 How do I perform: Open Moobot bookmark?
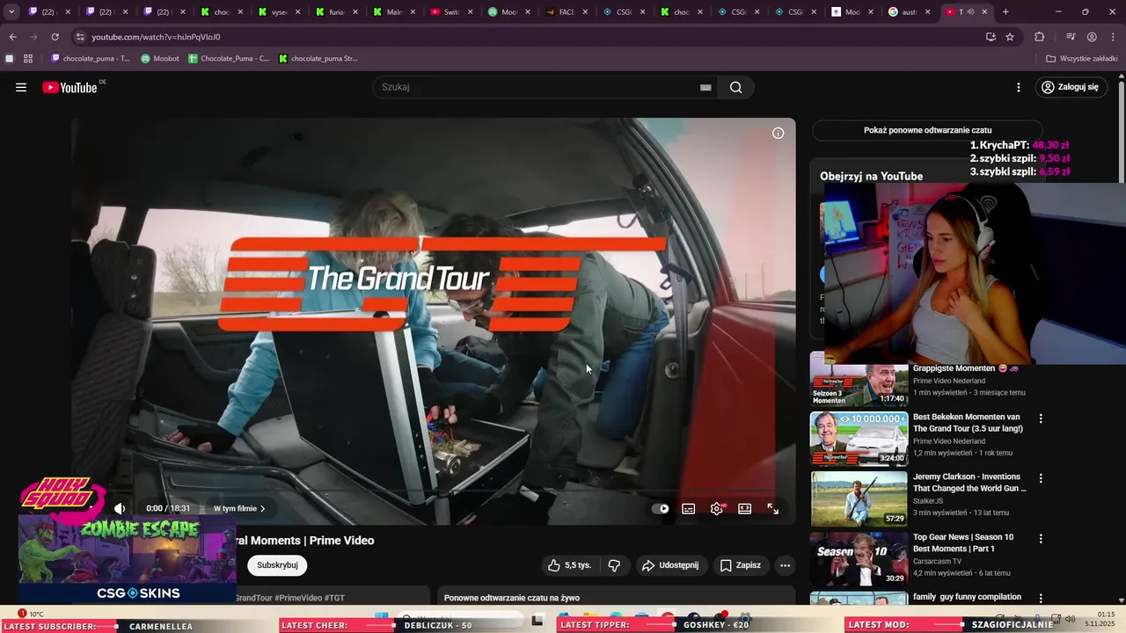pyautogui.click(x=160, y=59)
